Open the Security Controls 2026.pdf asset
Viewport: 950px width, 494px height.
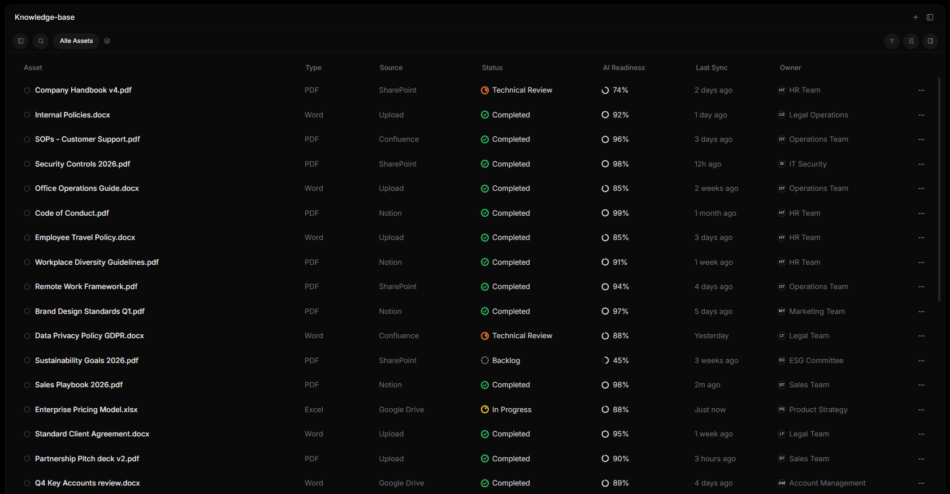[83, 164]
